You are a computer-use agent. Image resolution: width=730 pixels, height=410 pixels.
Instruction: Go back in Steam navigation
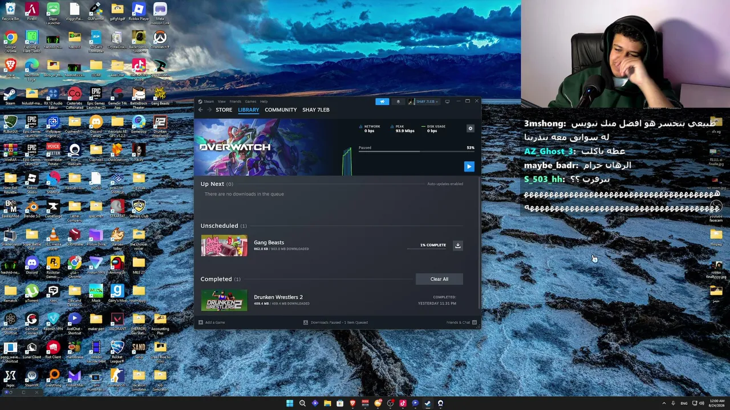click(201, 110)
